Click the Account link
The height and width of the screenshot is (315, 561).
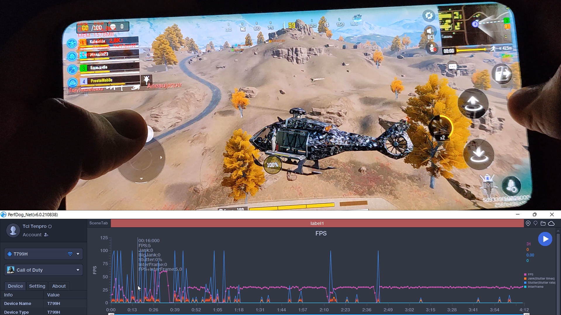(32, 235)
